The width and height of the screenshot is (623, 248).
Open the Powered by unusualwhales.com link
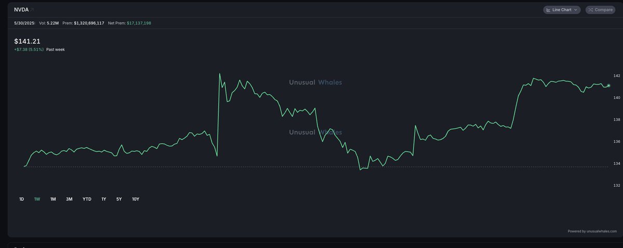[592, 231]
